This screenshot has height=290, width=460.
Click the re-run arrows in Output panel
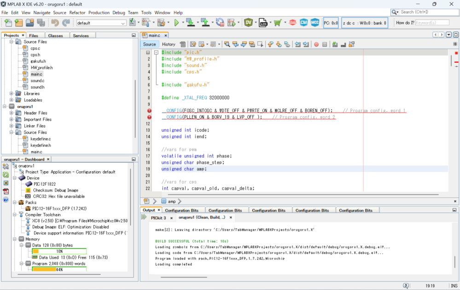145,217
